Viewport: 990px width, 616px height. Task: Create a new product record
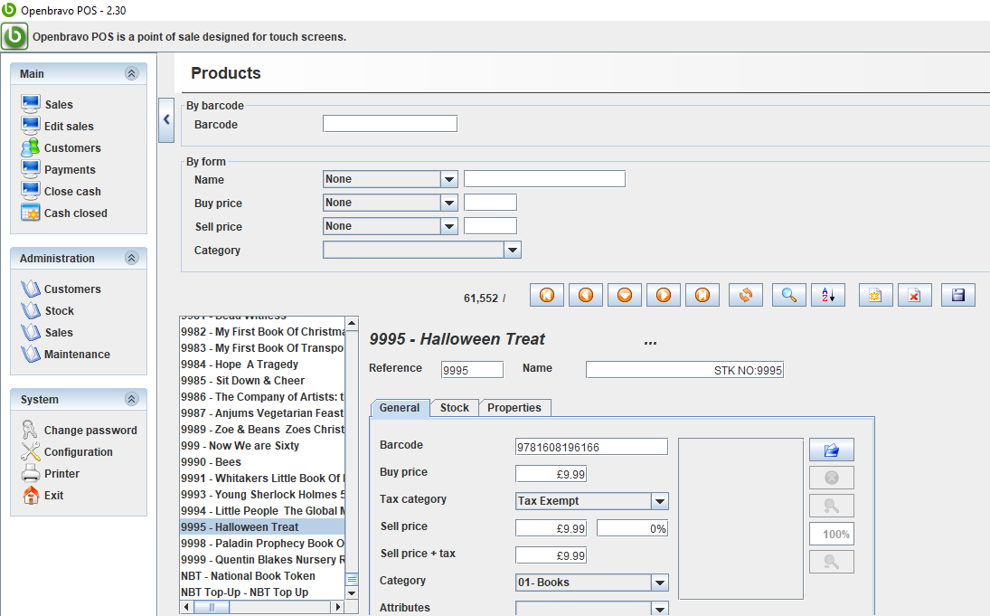(x=876, y=295)
